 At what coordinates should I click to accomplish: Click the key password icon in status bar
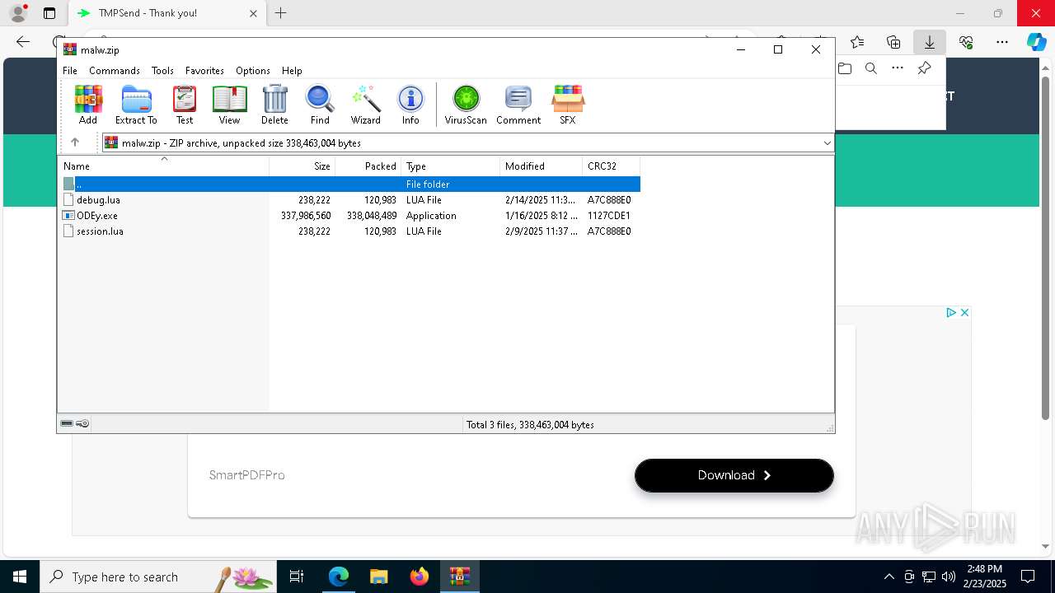coord(82,424)
